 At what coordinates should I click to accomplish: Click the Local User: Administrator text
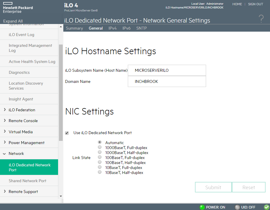pyautogui.click(x=207, y=4)
